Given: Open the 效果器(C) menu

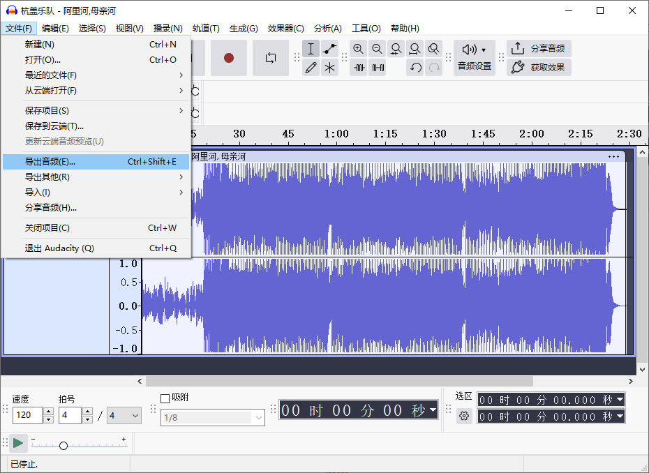Looking at the screenshot, I should click(285, 28).
